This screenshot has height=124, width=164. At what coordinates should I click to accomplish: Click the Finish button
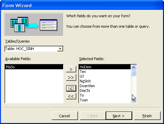(147, 116)
